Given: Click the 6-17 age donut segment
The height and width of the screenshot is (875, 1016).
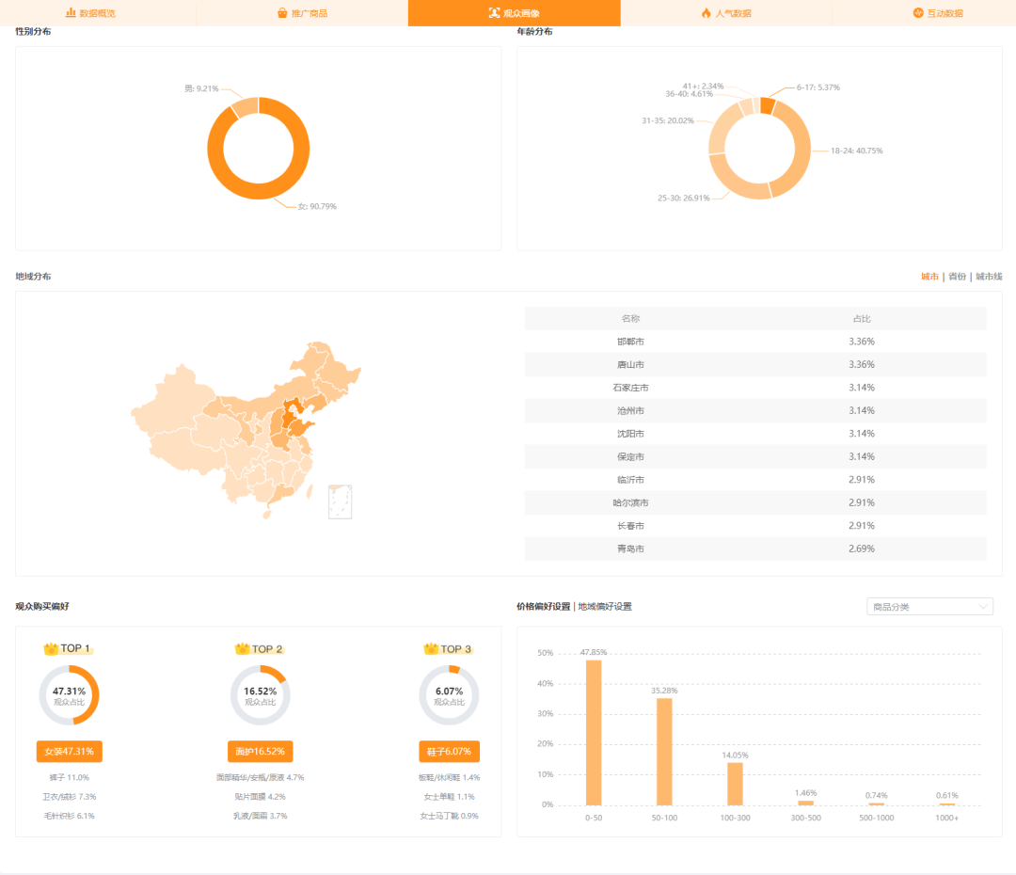Looking at the screenshot, I should [768, 106].
